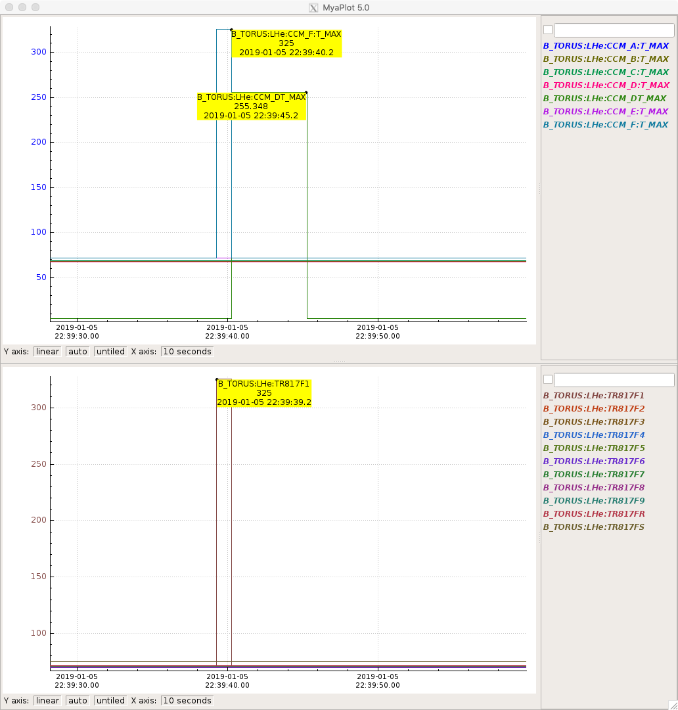The width and height of the screenshot is (678, 710).
Task: Select B_TORUS:LHe:CCM_C:T_MAX in legend
Action: click(606, 72)
